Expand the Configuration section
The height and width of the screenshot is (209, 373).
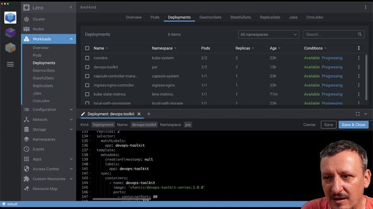[71, 110]
